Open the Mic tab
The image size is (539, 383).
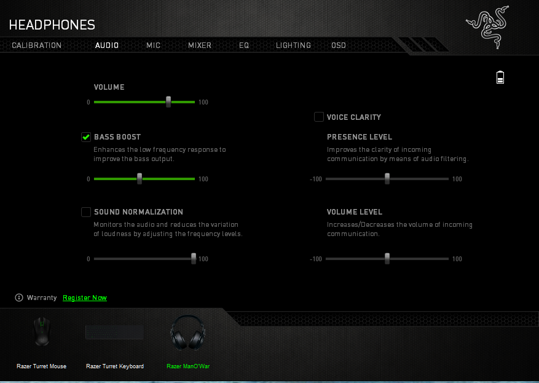pos(153,45)
